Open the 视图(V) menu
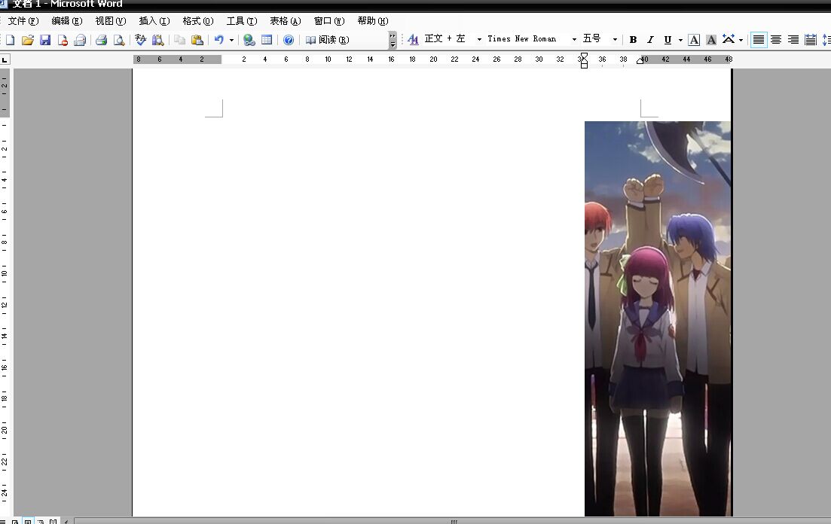Screen dimensions: 831x524 pyautogui.click(x=110, y=20)
